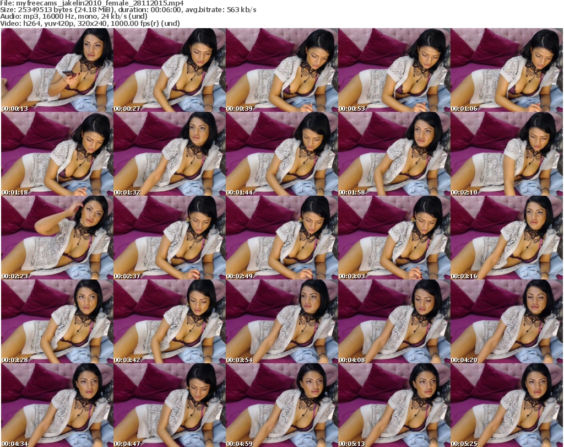Choose the thumbnail stamped 00:04:08
The width and height of the screenshot is (564, 447).
[x=394, y=321]
